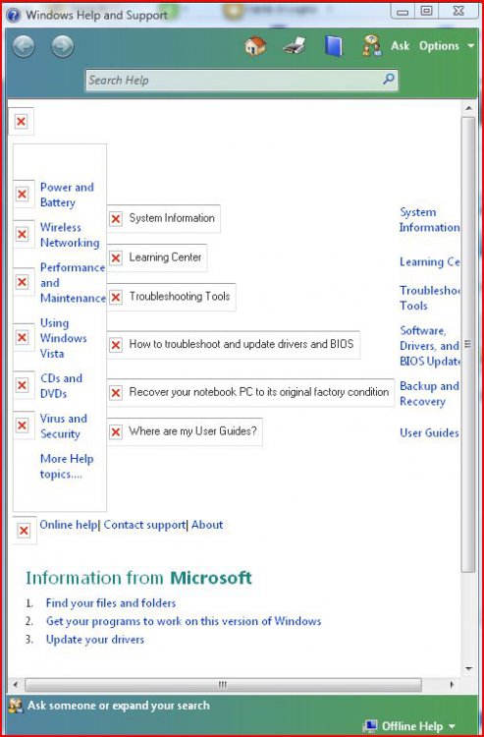484x737 pixels.
Task: Click in the Search Help field
Action: [235, 80]
